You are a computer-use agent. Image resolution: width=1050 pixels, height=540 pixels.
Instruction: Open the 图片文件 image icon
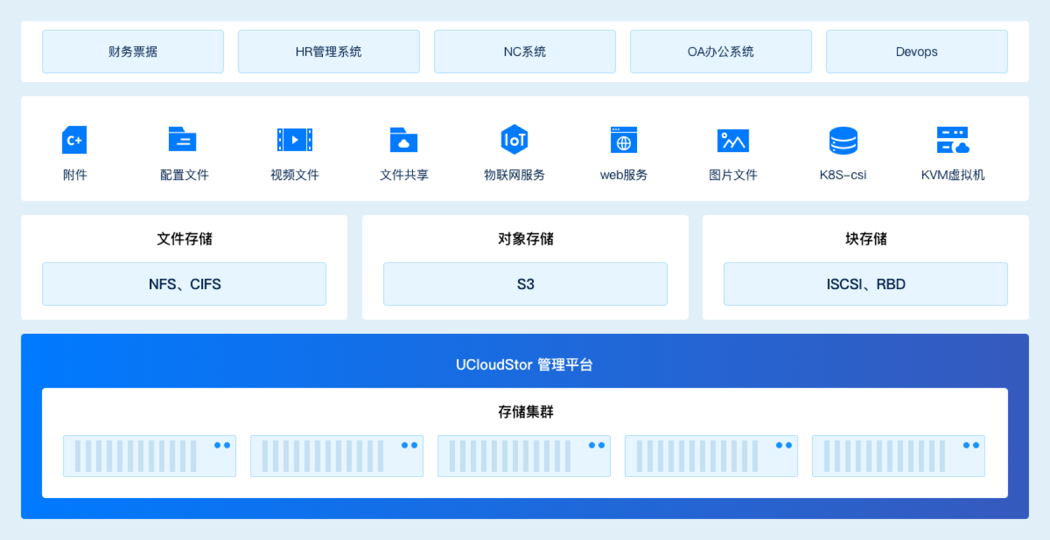733,140
